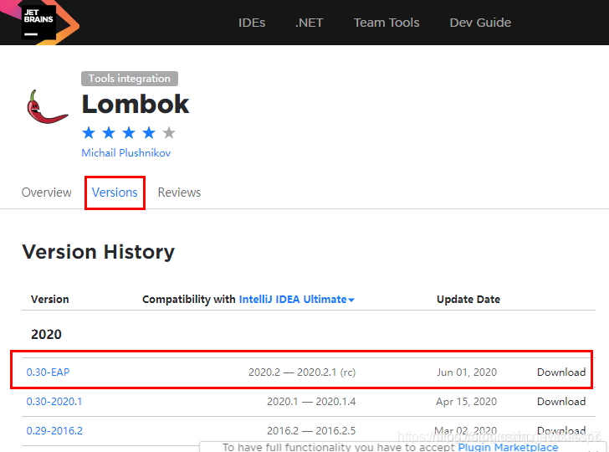Open the .NET menu
Viewport: 609px width, 452px height.
[310, 23]
